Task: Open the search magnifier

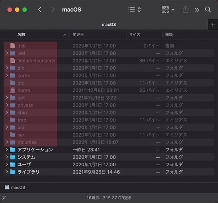Action: tap(208, 9)
